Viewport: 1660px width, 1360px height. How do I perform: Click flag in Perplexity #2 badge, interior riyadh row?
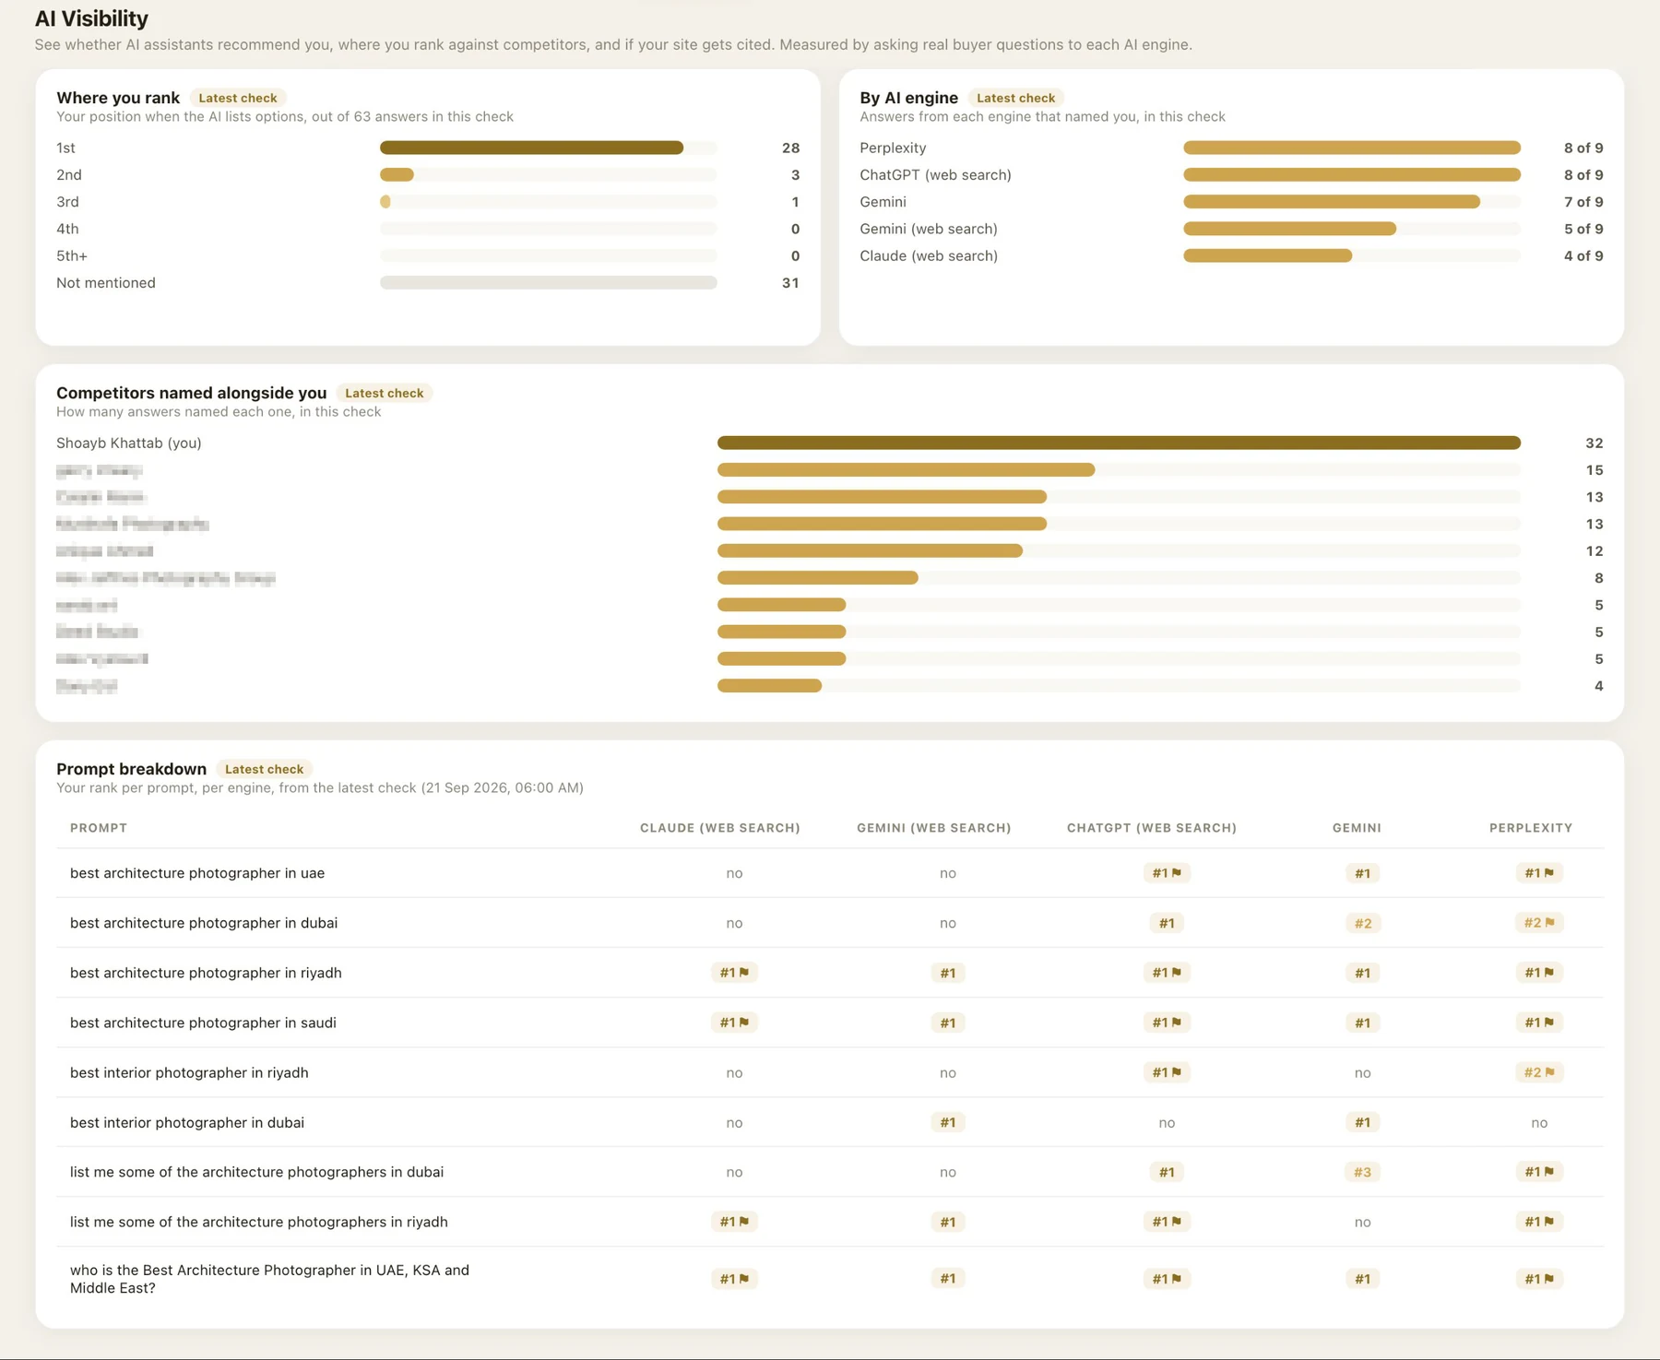pyautogui.click(x=1549, y=1071)
